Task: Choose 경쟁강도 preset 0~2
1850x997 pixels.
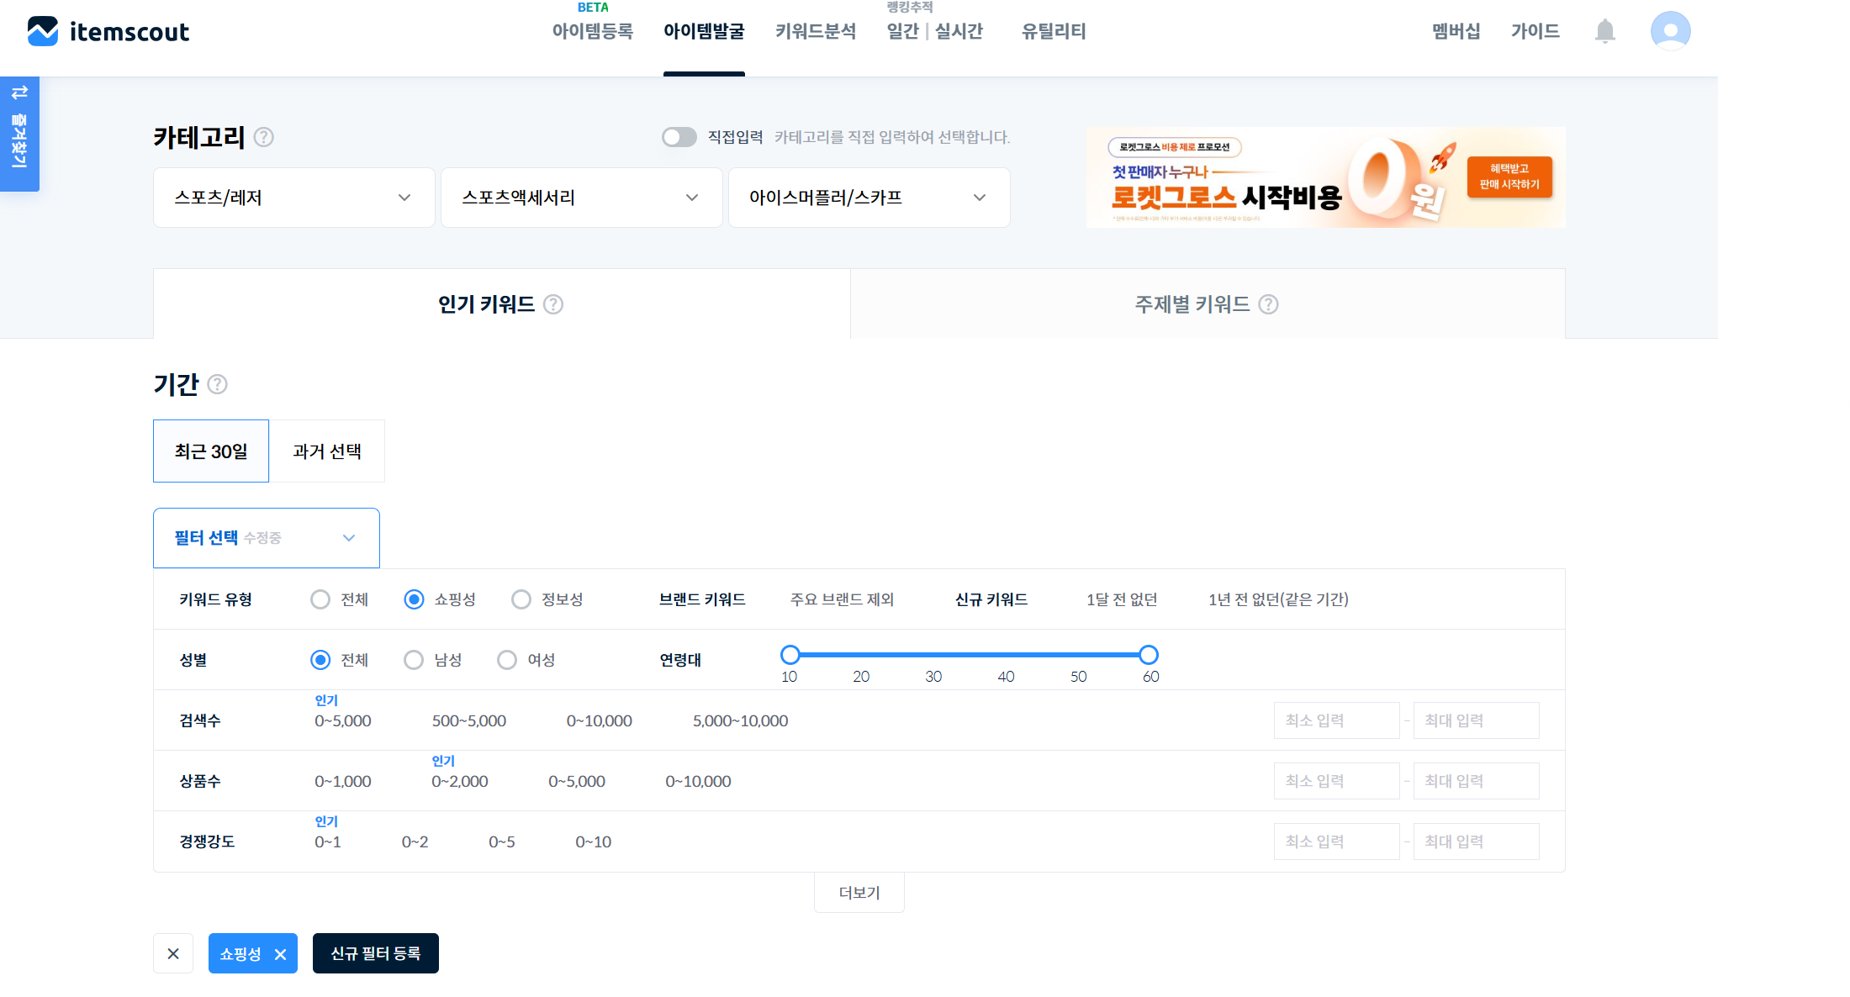Action: 415,842
